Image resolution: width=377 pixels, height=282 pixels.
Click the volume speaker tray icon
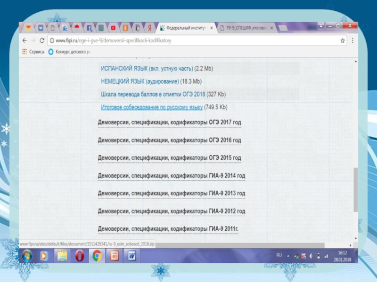pyautogui.click(x=311, y=256)
